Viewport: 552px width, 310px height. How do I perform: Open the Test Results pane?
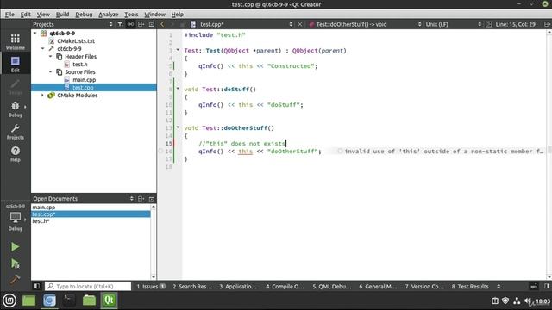(x=470, y=286)
